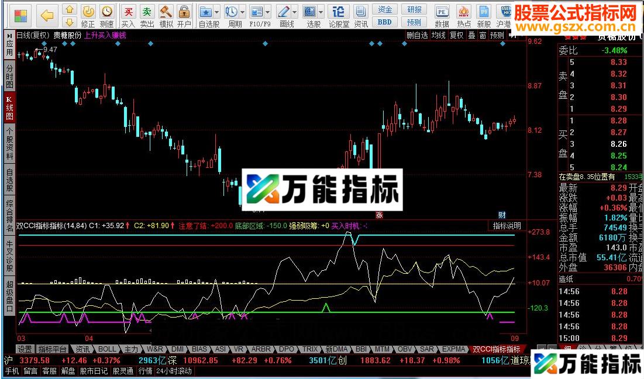Toggle the 预测 forecast overlay
Image resolution: width=644 pixels, height=379 pixels.
tap(496, 35)
